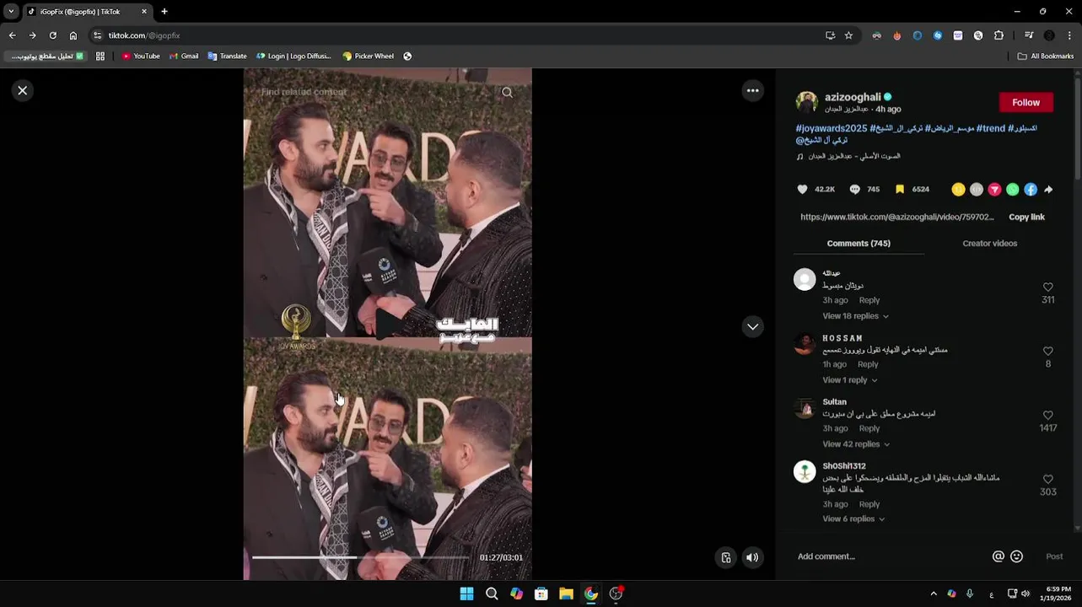Open the Windows Start menu

point(466,594)
